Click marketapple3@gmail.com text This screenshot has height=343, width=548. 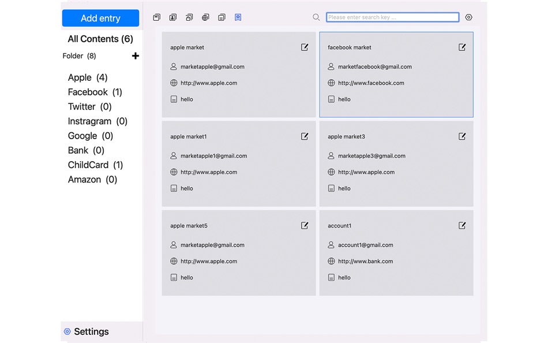[371, 156]
